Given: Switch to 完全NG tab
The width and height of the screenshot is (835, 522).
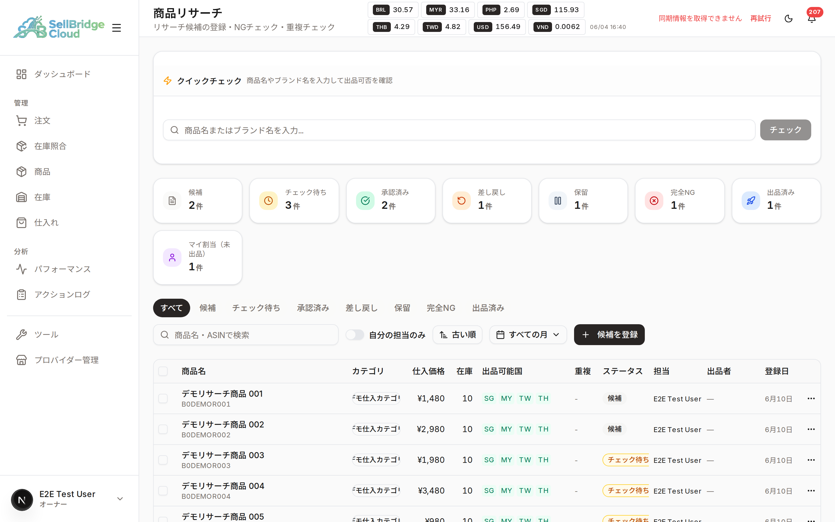Looking at the screenshot, I should (x=441, y=308).
